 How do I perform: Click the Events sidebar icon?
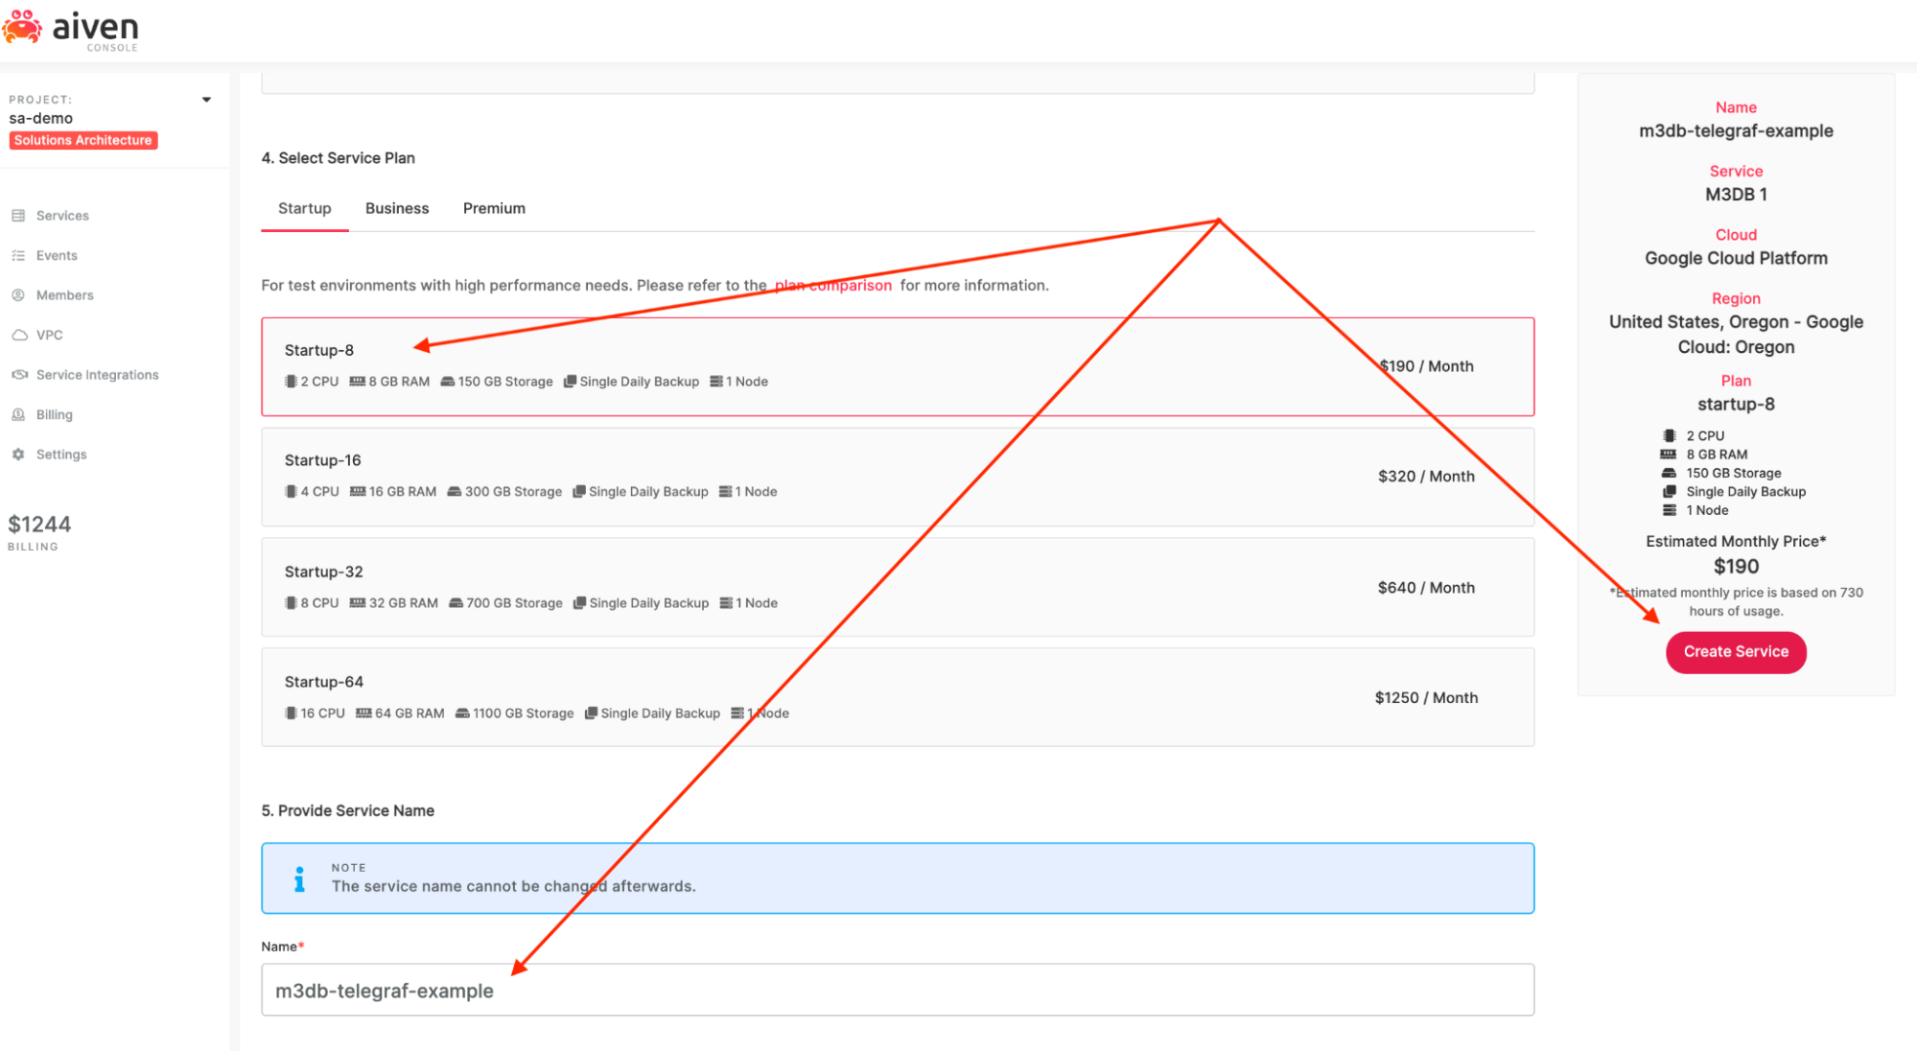pos(18,255)
